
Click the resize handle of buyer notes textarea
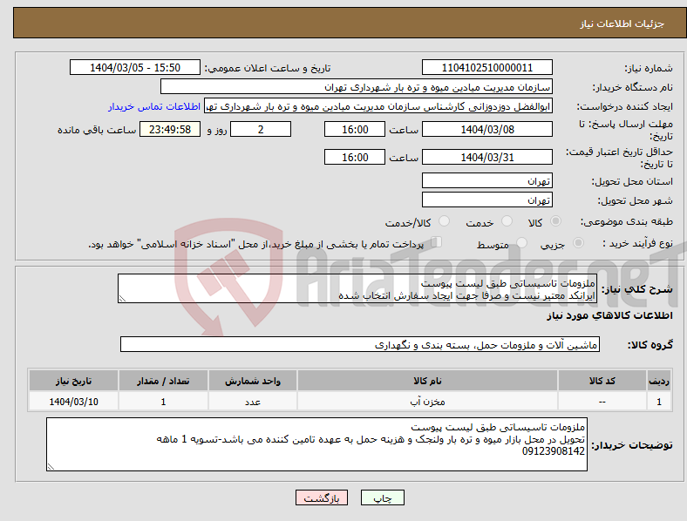tap(51, 467)
